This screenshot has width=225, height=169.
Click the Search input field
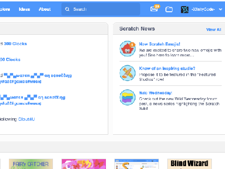[101, 9]
